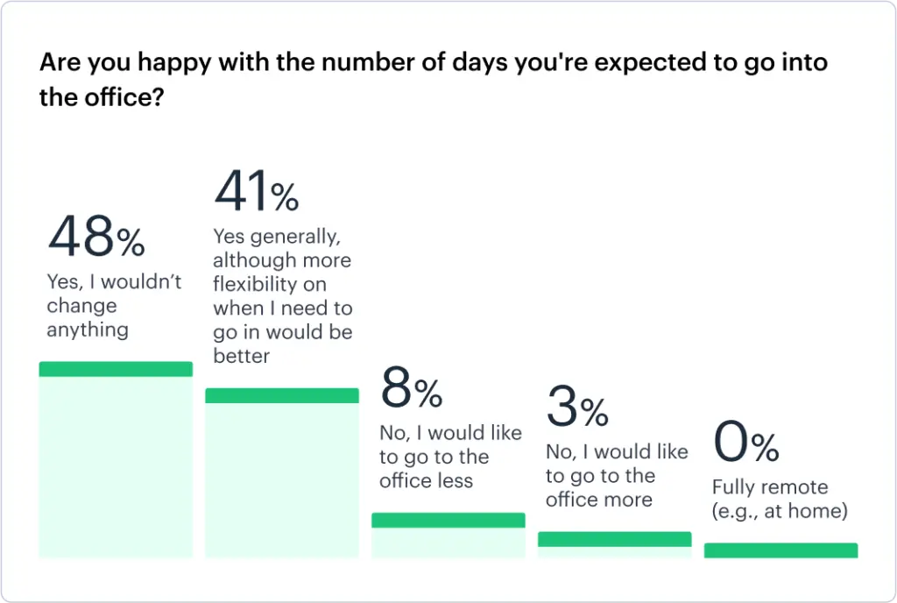Select the "Yes generally, although more flexibility" label
The image size is (897, 603).
pyautogui.click(x=282, y=296)
